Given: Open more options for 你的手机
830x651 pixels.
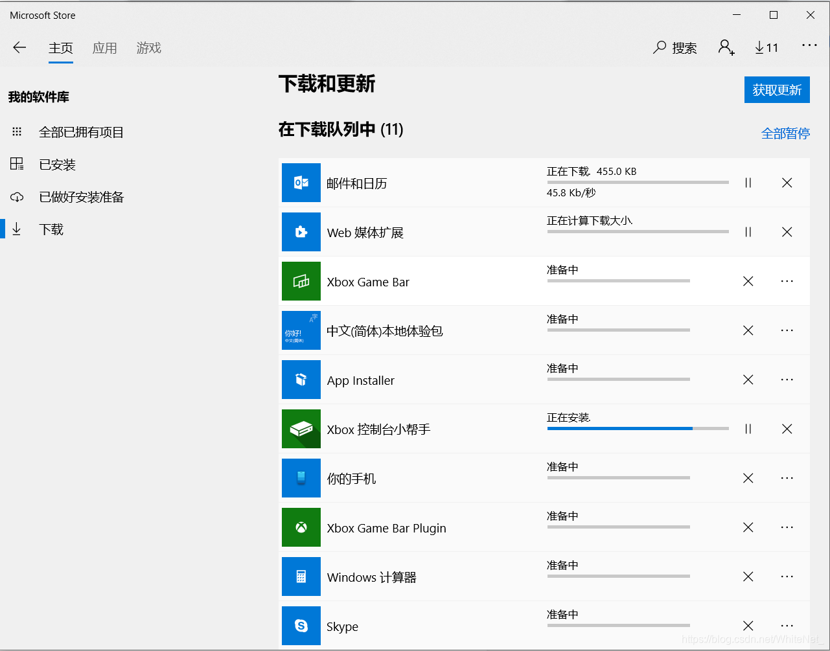Looking at the screenshot, I should [x=787, y=478].
